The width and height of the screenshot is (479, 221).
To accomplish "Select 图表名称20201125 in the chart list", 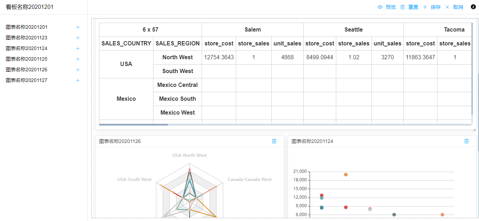I will coord(27,59).
